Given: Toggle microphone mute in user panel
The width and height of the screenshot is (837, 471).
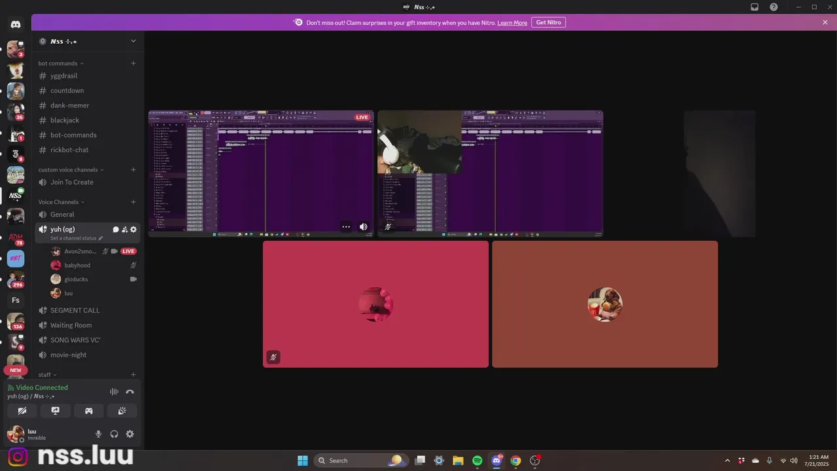Looking at the screenshot, I should [99, 434].
